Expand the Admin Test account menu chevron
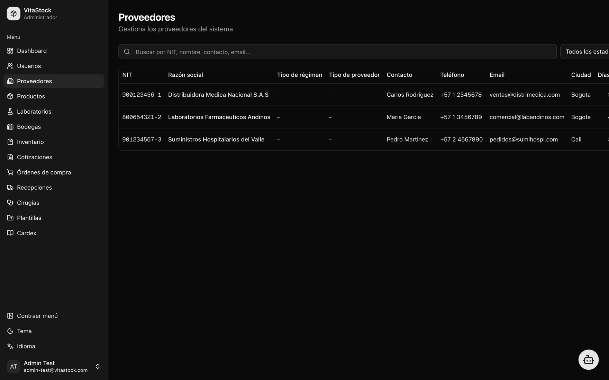Viewport: 609px width, 380px height. (x=98, y=367)
